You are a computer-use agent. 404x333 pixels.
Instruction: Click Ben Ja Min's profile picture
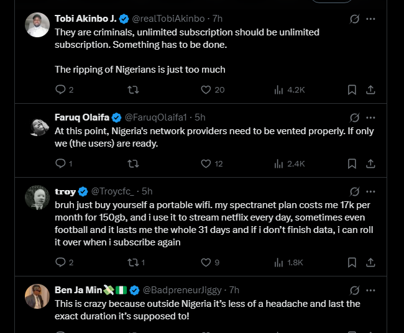pos(37,296)
